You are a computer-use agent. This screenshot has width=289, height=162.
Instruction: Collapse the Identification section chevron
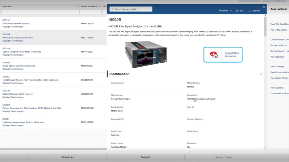pos(261,74)
